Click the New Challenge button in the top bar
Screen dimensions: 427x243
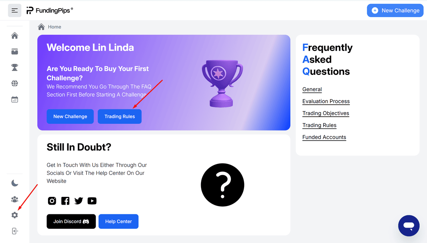click(x=395, y=11)
